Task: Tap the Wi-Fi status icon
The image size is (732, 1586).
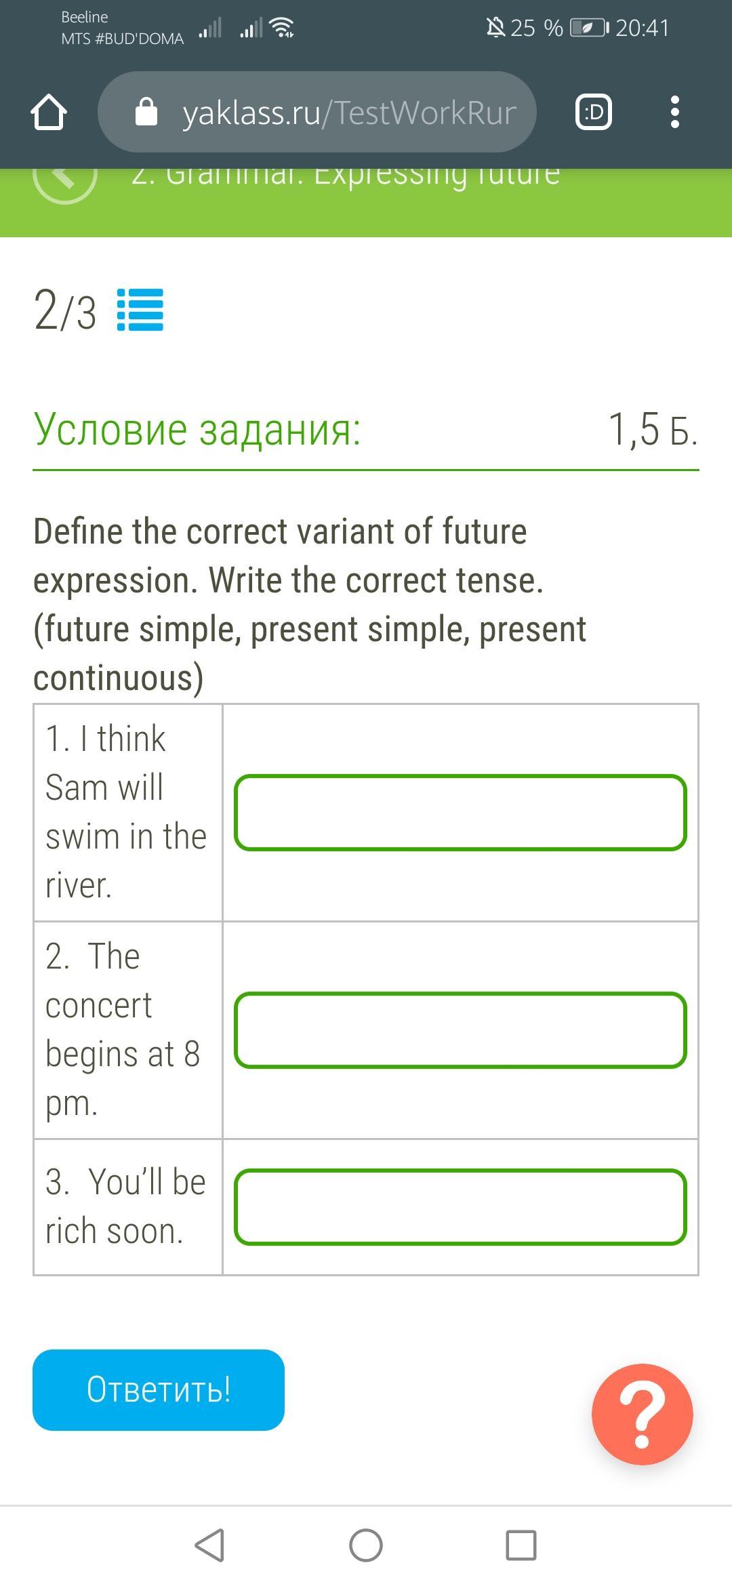Action: [281, 28]
